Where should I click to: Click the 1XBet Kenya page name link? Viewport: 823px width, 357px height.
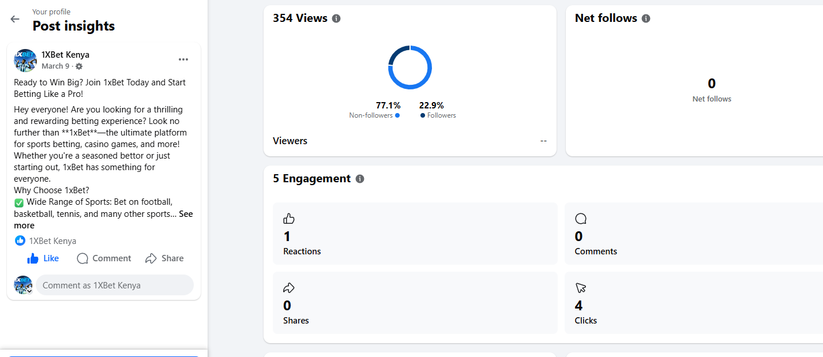click(65, 55)
